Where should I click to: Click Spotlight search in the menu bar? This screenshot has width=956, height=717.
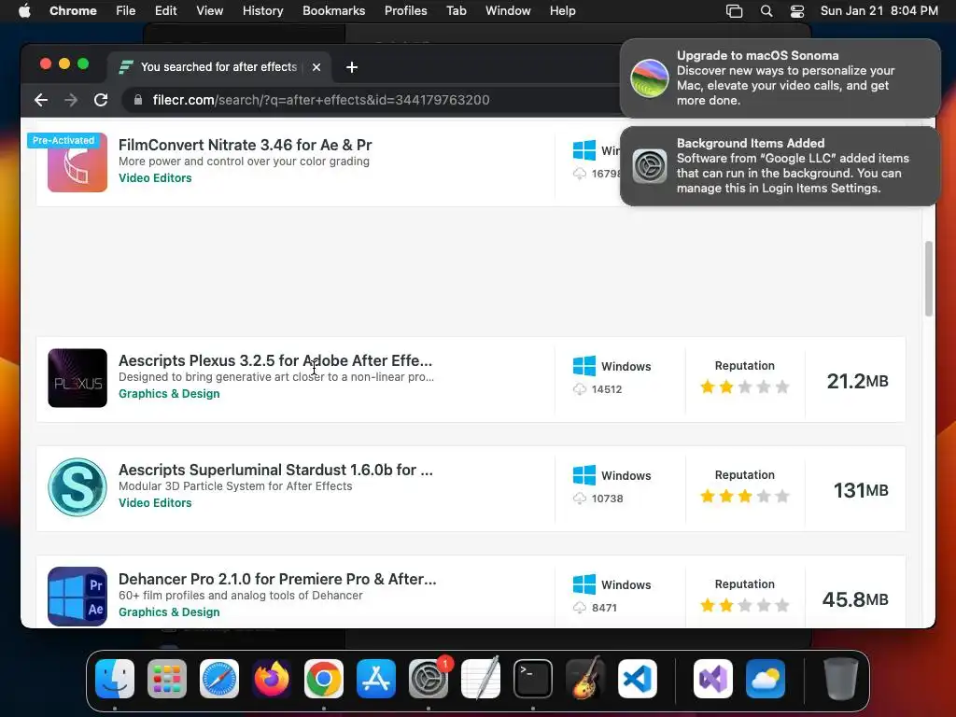click(x=766, y=11)
